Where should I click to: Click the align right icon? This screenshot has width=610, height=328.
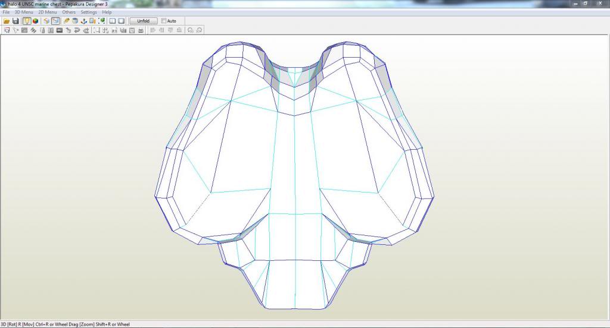pos(161,30)
